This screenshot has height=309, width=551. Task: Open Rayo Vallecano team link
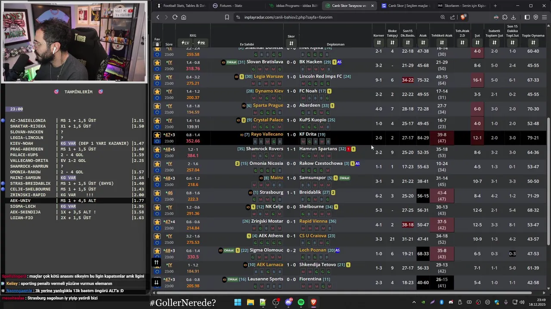[x=267, y=134]
